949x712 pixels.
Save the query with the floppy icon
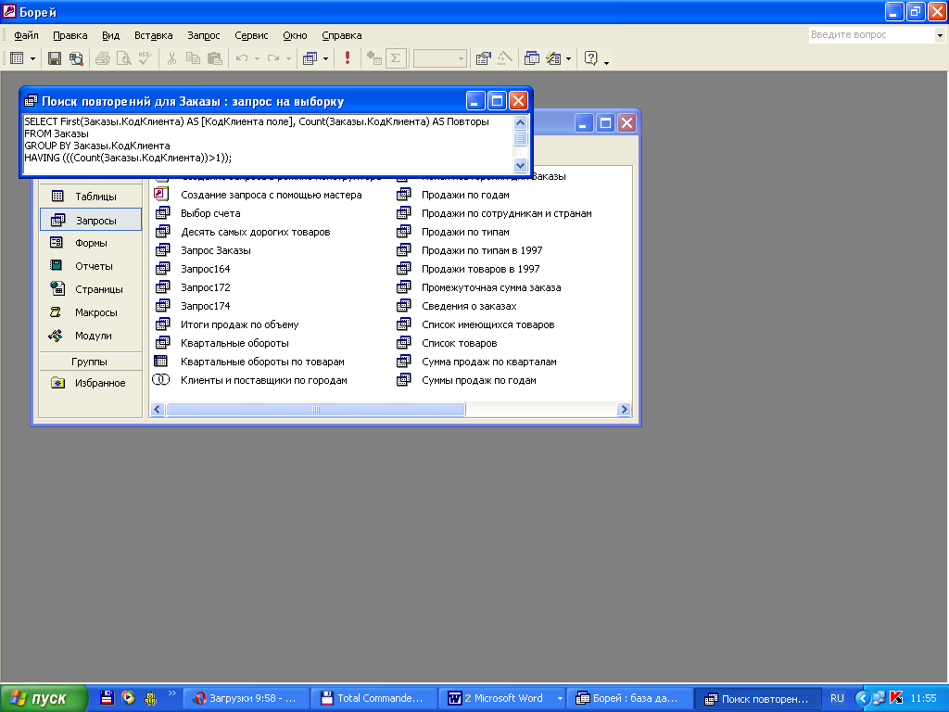(x=55, y=58)
